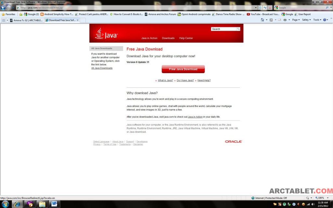333x208 pixels.
Task: Open the Downloads navigation link
Action: pos(168,38)
